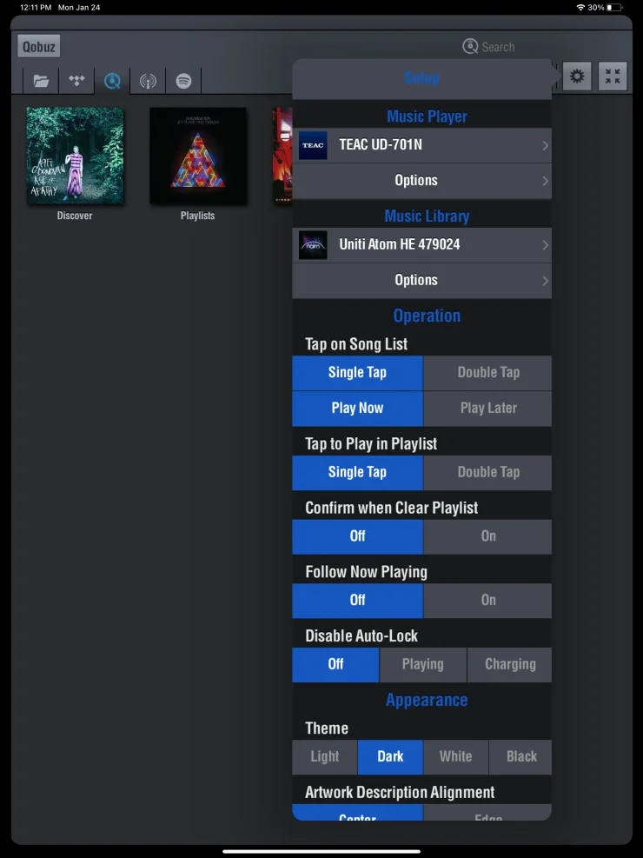The image size is (643, 858).
Task: Click the collapse arrows icon
Action: coord(613,76)
